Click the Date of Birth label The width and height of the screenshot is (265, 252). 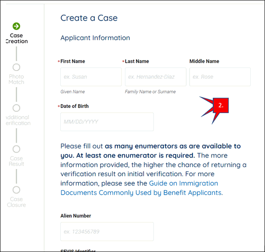coord(75,106)
